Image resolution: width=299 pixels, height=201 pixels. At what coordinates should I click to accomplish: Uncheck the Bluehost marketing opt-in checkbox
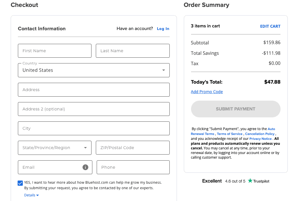20,183
